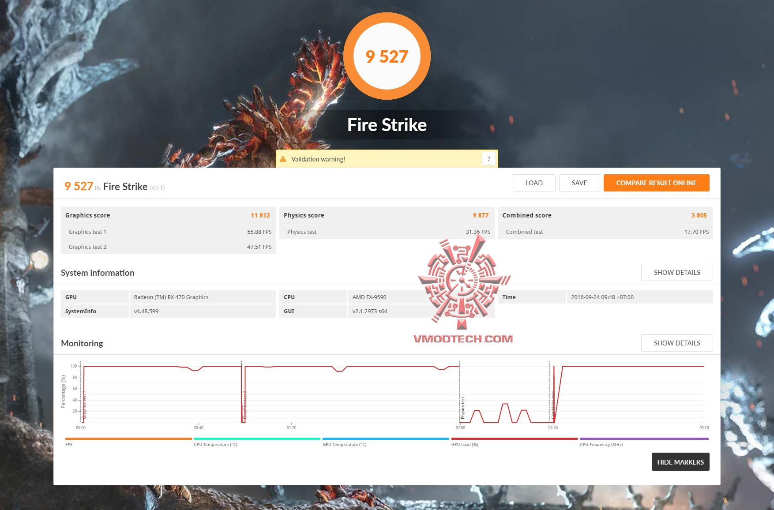
Task: Open the validation warning question mark help
Action: point(488,159)
